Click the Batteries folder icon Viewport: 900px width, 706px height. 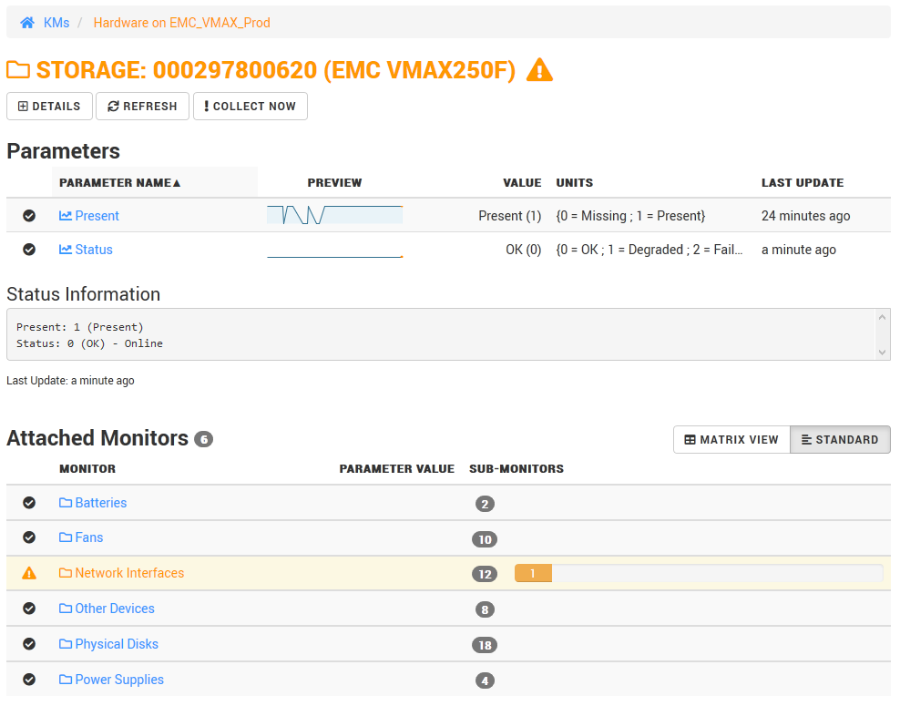tap(66, 503)
